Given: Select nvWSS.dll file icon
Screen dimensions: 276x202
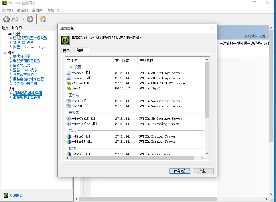Looking at the screenshot, I should [x=69, y=101].
